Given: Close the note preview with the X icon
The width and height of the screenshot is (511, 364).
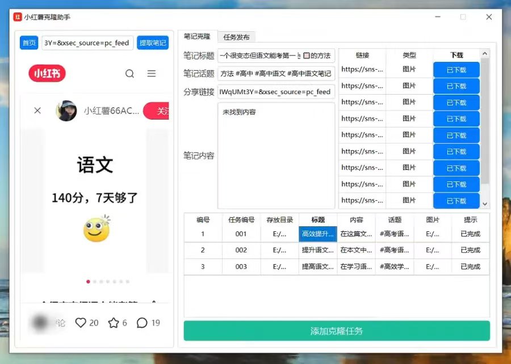Looking at the screenshot, I should coord(37,110).
